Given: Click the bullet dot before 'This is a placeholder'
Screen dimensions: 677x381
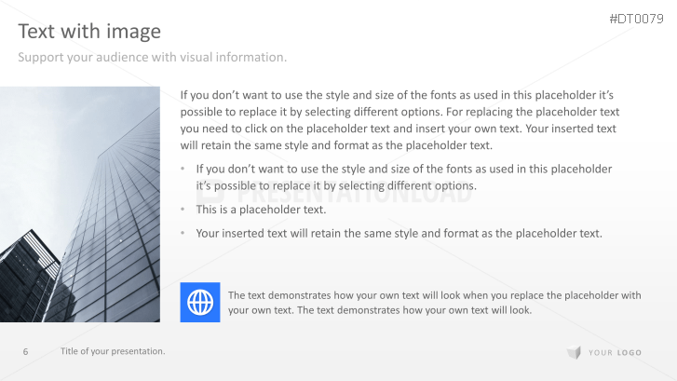Looking at the screenshot, I should click(184, 210).
